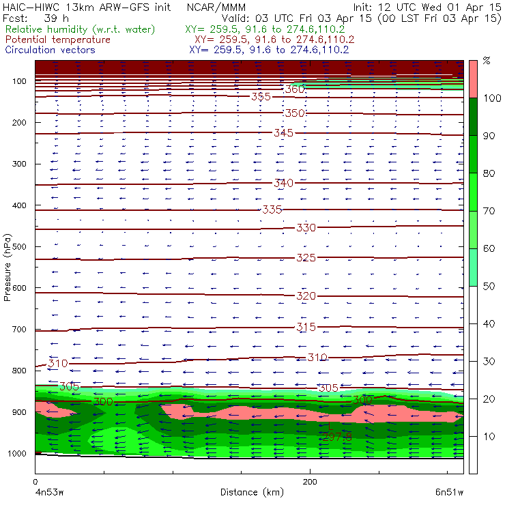Click the '700' pressure axis tick label

[19, 329]
